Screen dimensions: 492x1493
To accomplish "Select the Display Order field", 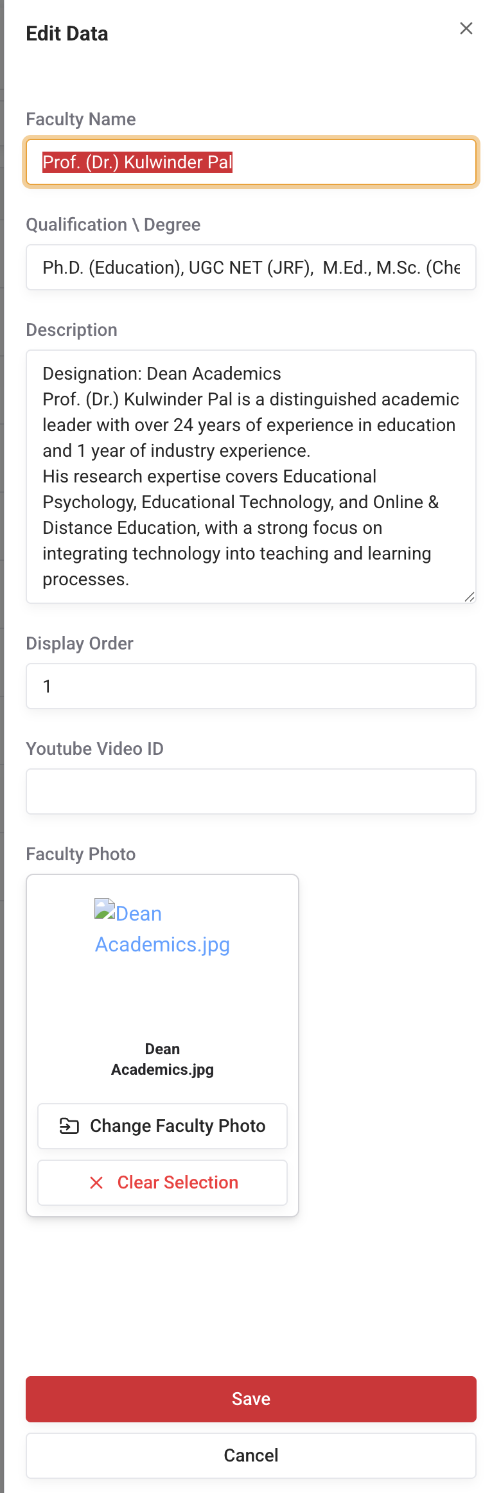I will [250, 686].
